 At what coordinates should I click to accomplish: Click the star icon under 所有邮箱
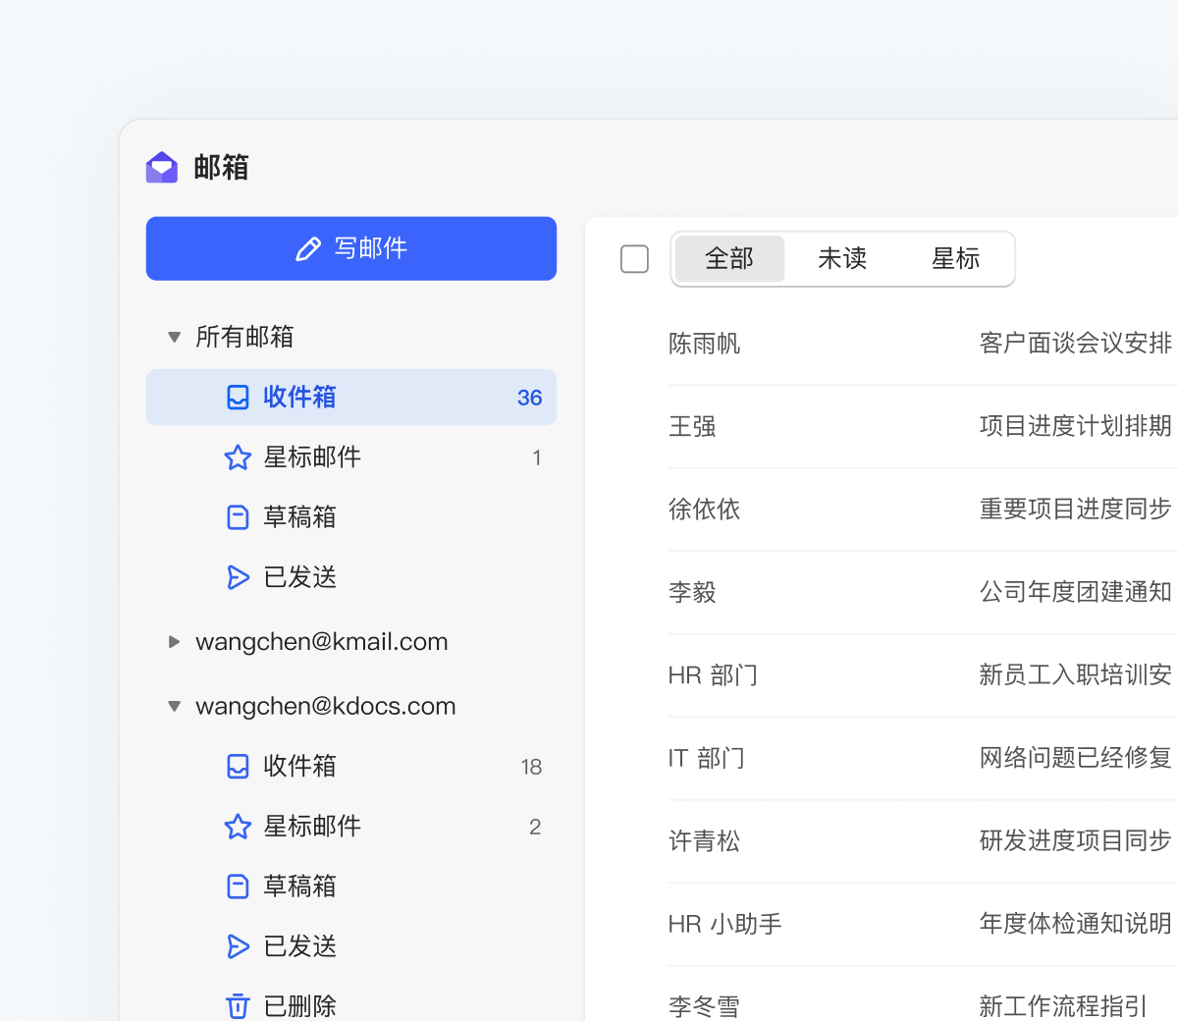(238, 457)
